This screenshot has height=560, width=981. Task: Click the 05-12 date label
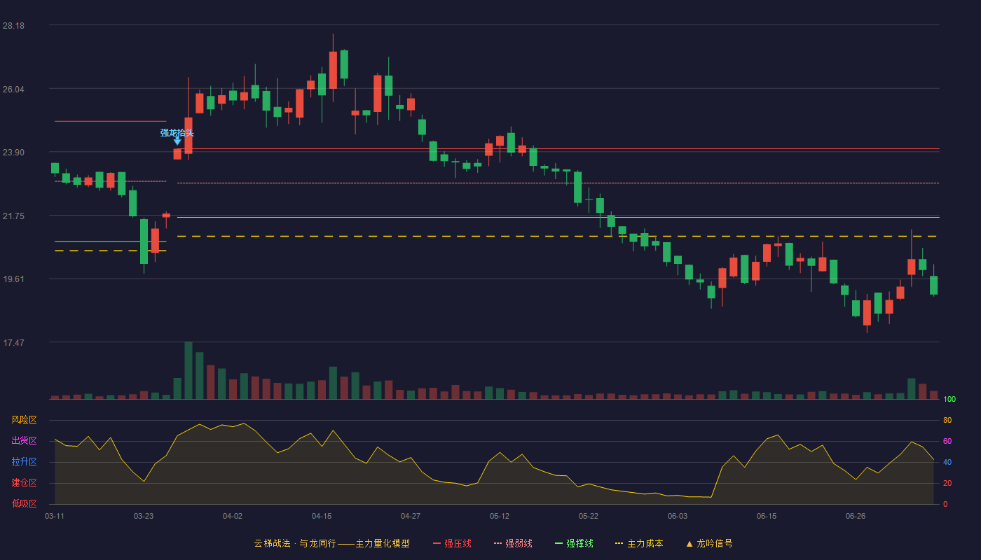pyautogui.click(x=500, y=516)
